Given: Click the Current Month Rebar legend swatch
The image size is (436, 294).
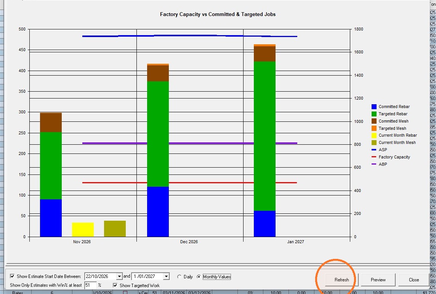Looking at the screenshot, I should click(374, 136).
